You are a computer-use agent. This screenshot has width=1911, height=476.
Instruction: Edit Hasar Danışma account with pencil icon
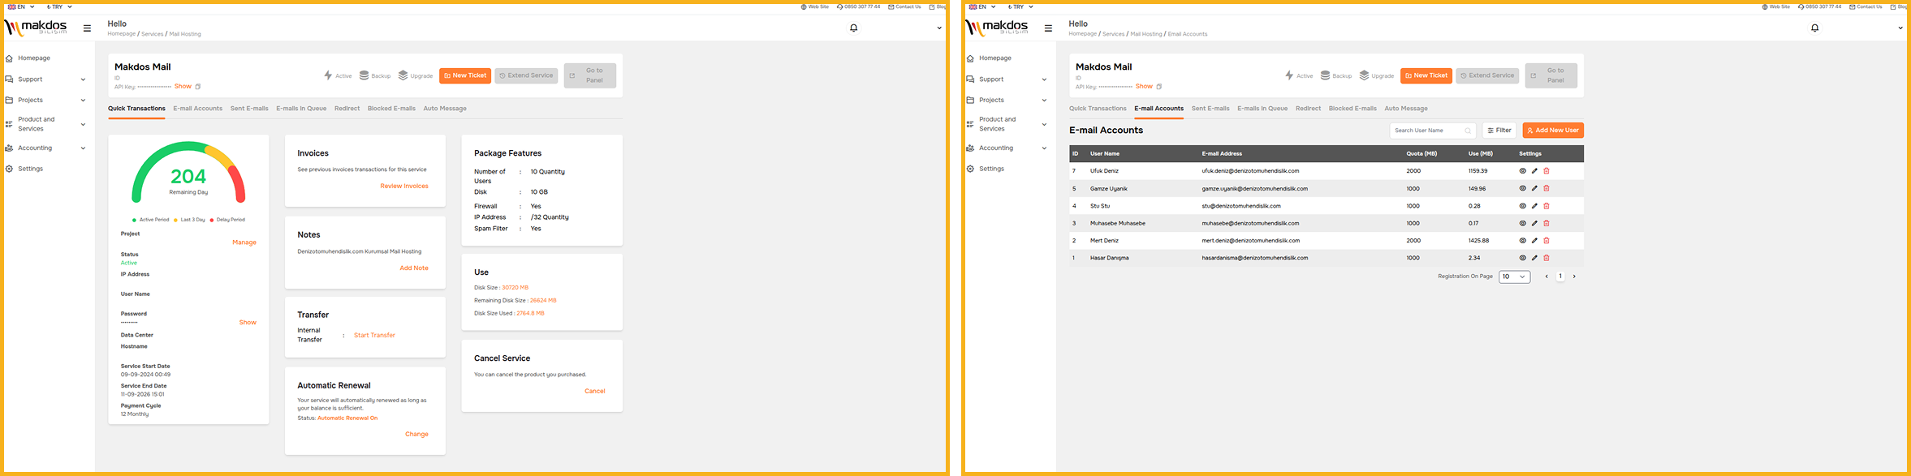1534,258
